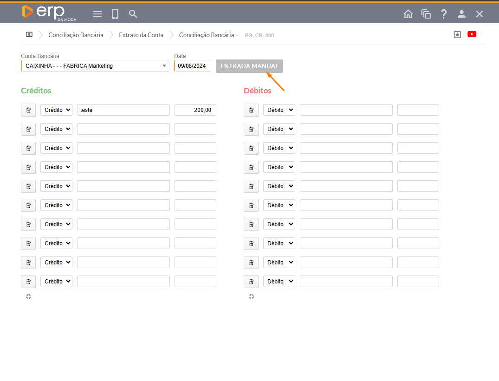Click the mobile device icon
Viewport: 499px width, 381px height.
pyautogui.click(x=115, y=14)
